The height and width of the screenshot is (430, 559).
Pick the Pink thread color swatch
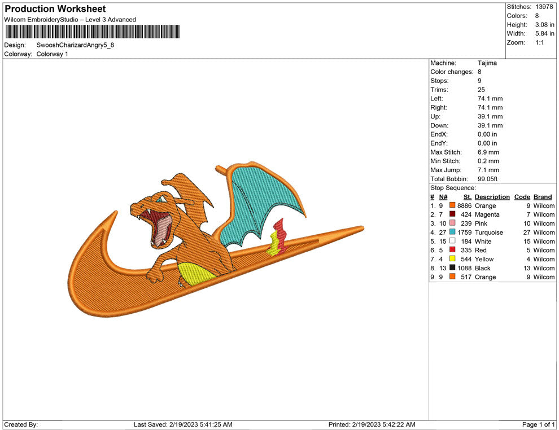[452, 223]
